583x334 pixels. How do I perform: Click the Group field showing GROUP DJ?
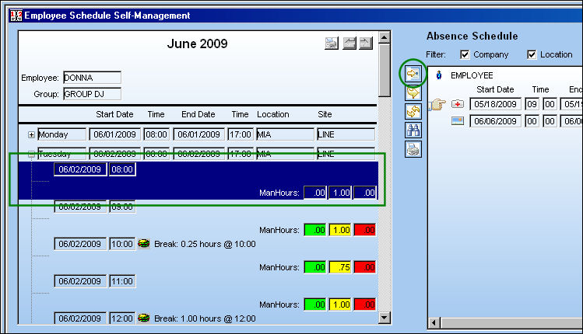(x=92, y=94)
